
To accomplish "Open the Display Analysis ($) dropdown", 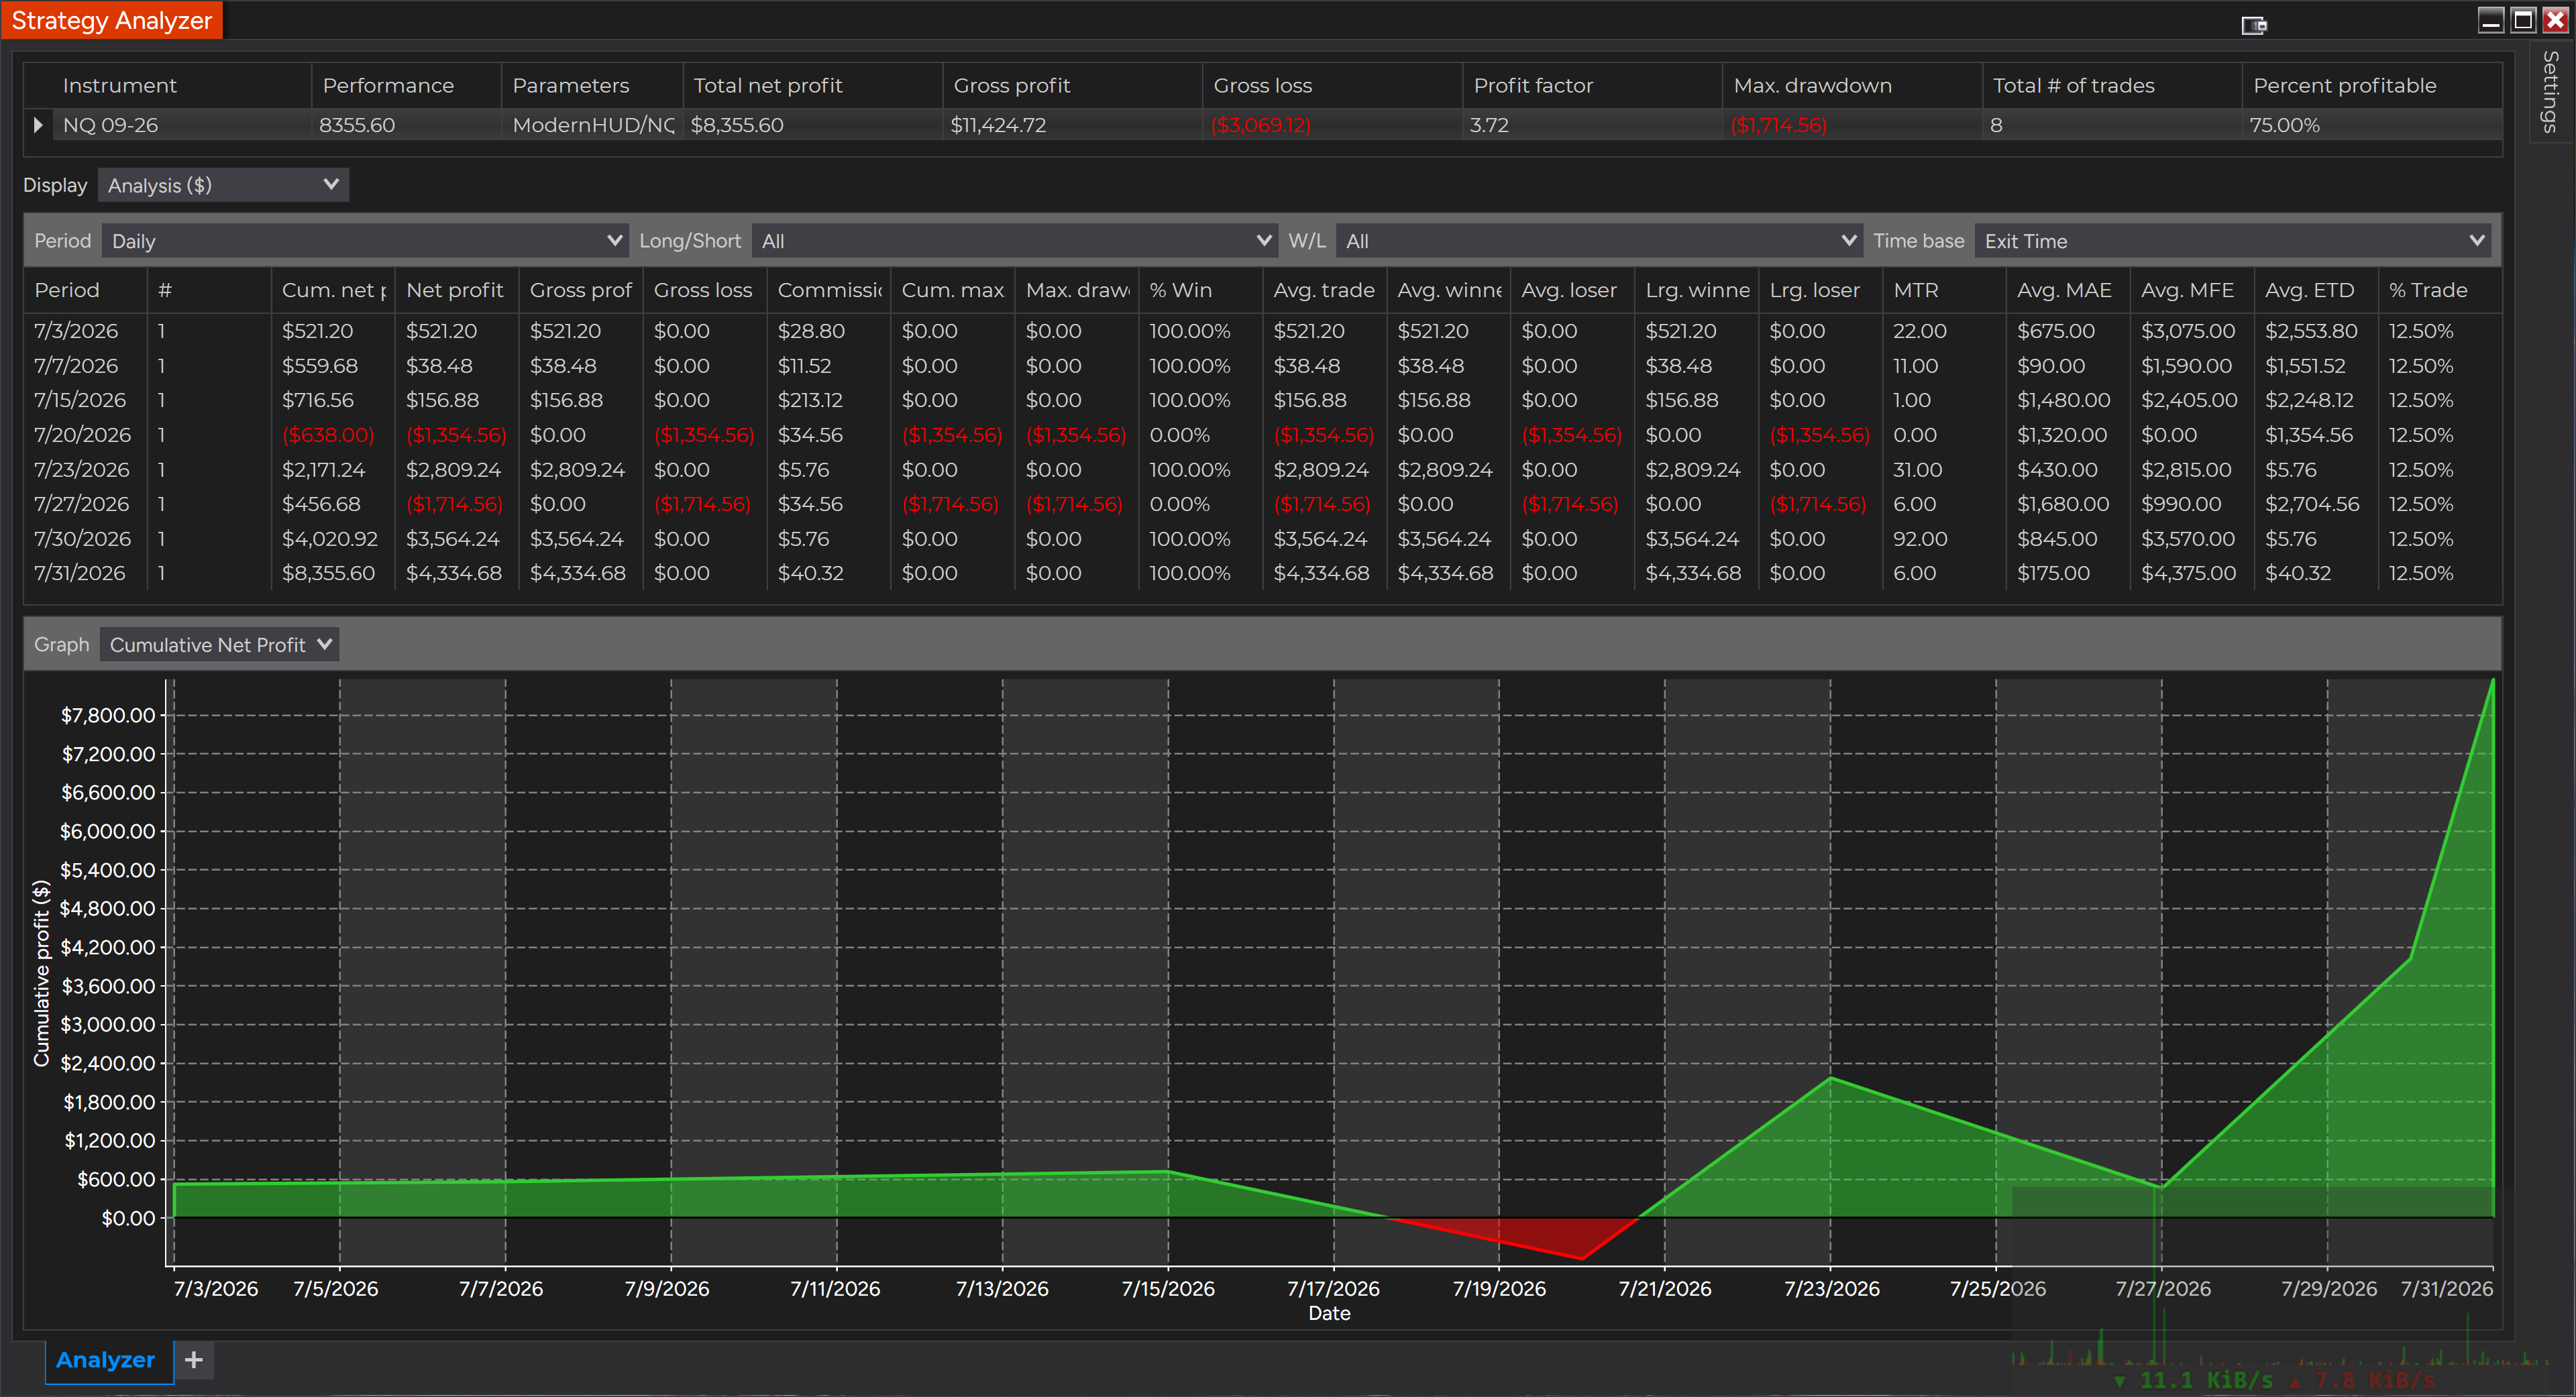I will coord(223,185).
